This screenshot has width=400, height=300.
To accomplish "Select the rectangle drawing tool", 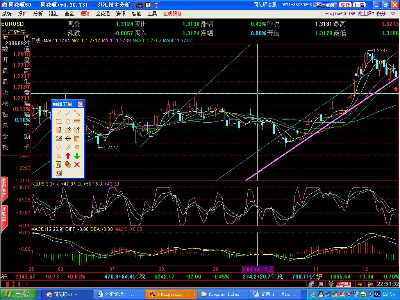I will click(x=59, y=122).
